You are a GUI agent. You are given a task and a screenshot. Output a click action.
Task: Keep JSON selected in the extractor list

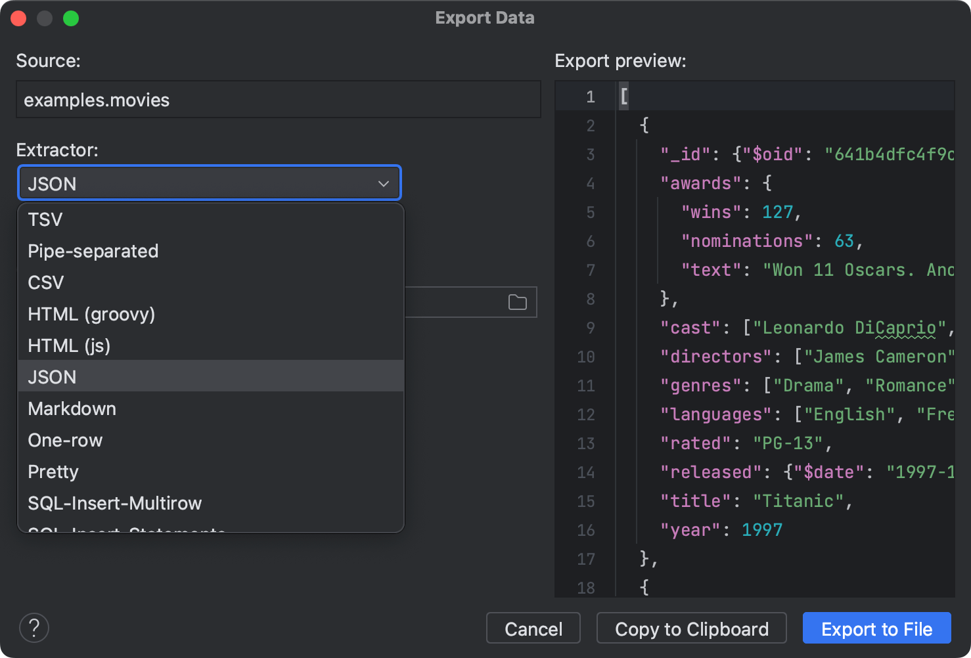pyautogui.click(x=51, y=376)
